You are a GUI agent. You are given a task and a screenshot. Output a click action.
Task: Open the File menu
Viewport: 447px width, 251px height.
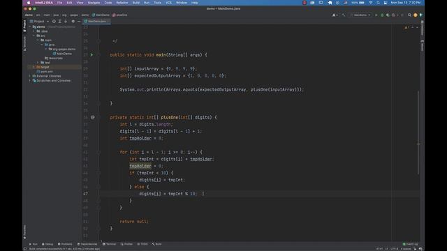[x=59, y=3]
